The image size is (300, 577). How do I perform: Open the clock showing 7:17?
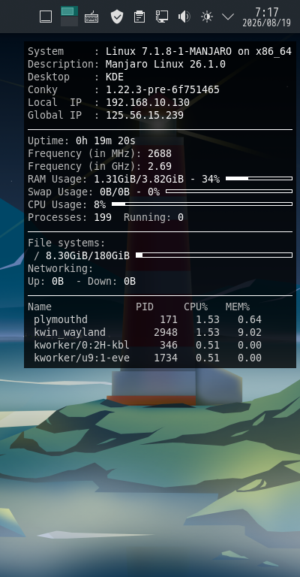266,12
